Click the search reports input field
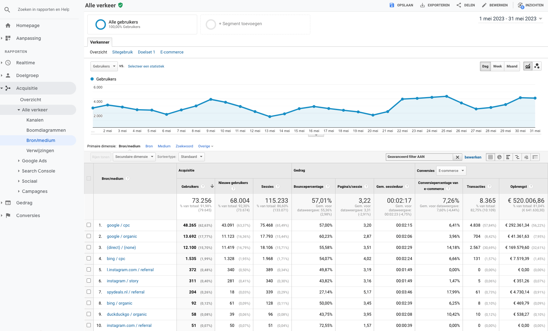The height and width of the screenshot is (331, 548). [44, 10]
